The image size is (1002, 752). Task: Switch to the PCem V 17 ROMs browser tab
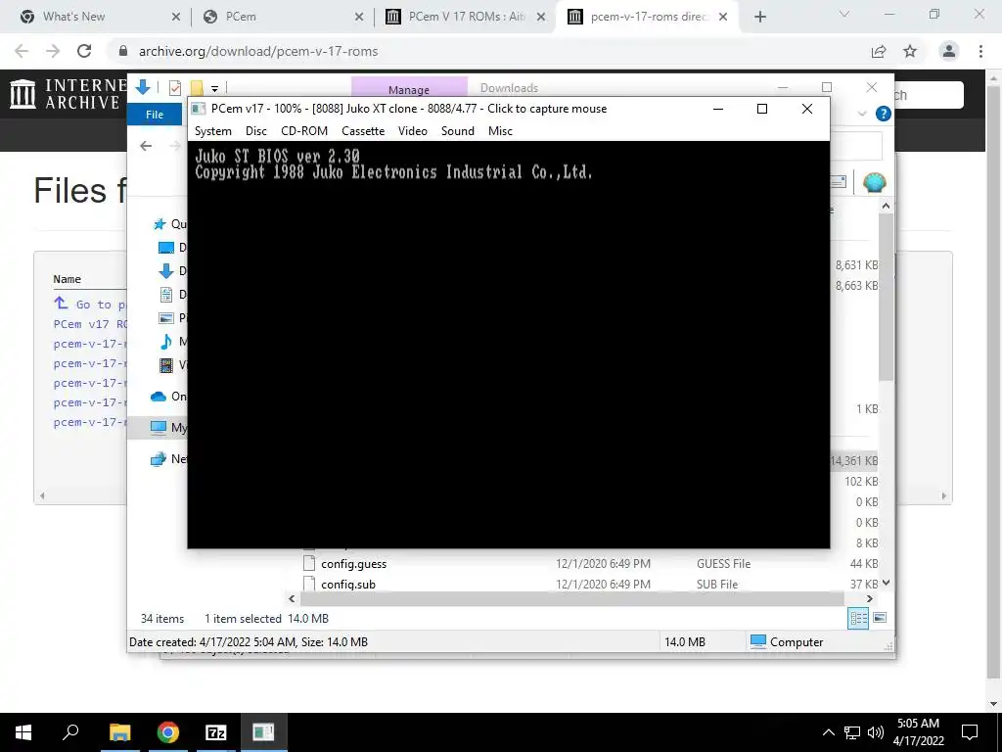[467, 17]
